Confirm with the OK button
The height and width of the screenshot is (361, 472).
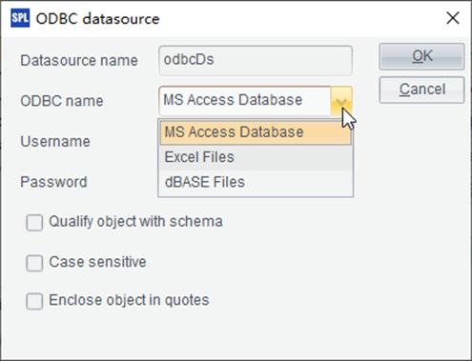pyautogui.click(x=421, y=56)
